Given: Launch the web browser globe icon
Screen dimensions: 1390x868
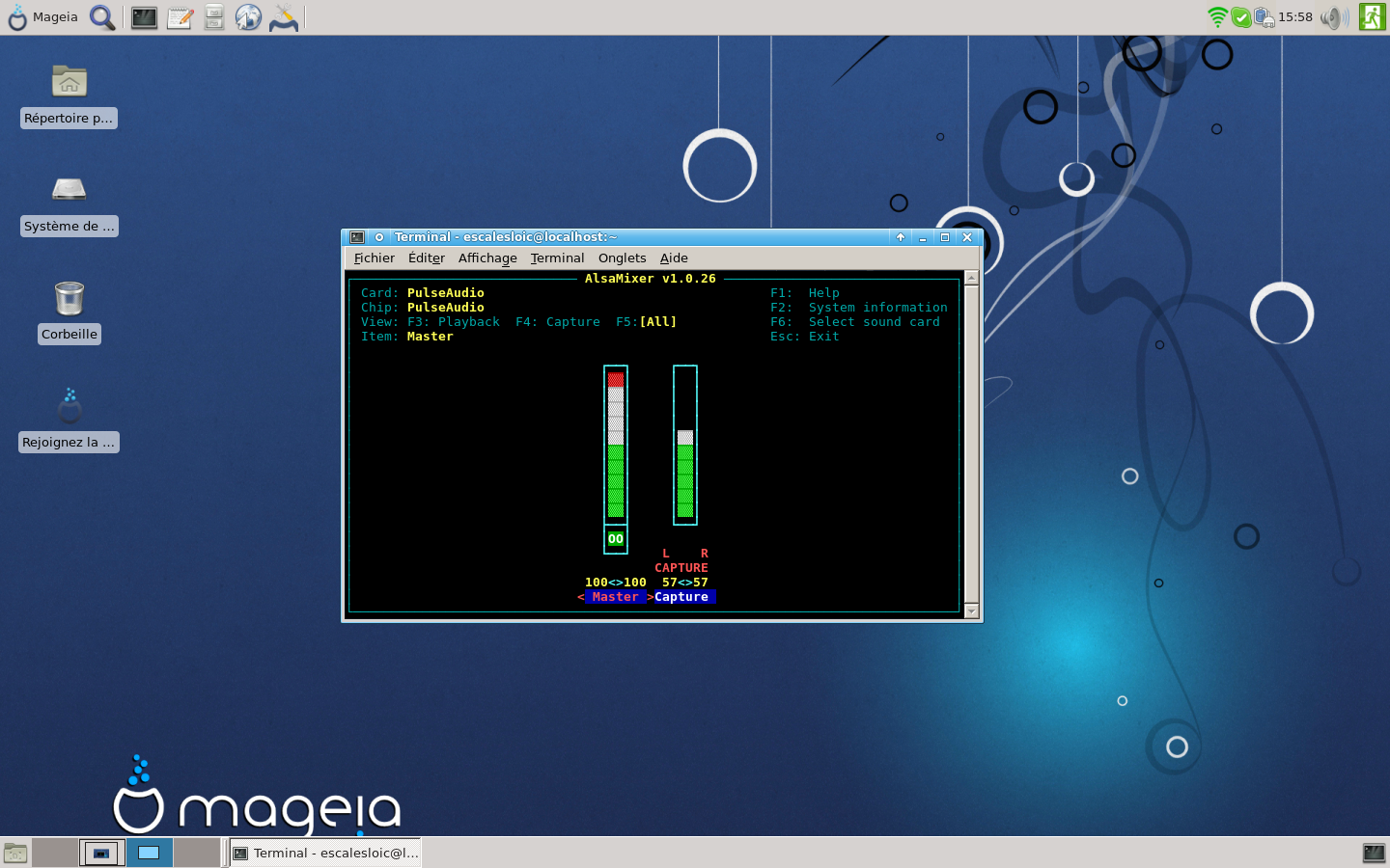Looking at the screenshot, I should coord(248,17).
